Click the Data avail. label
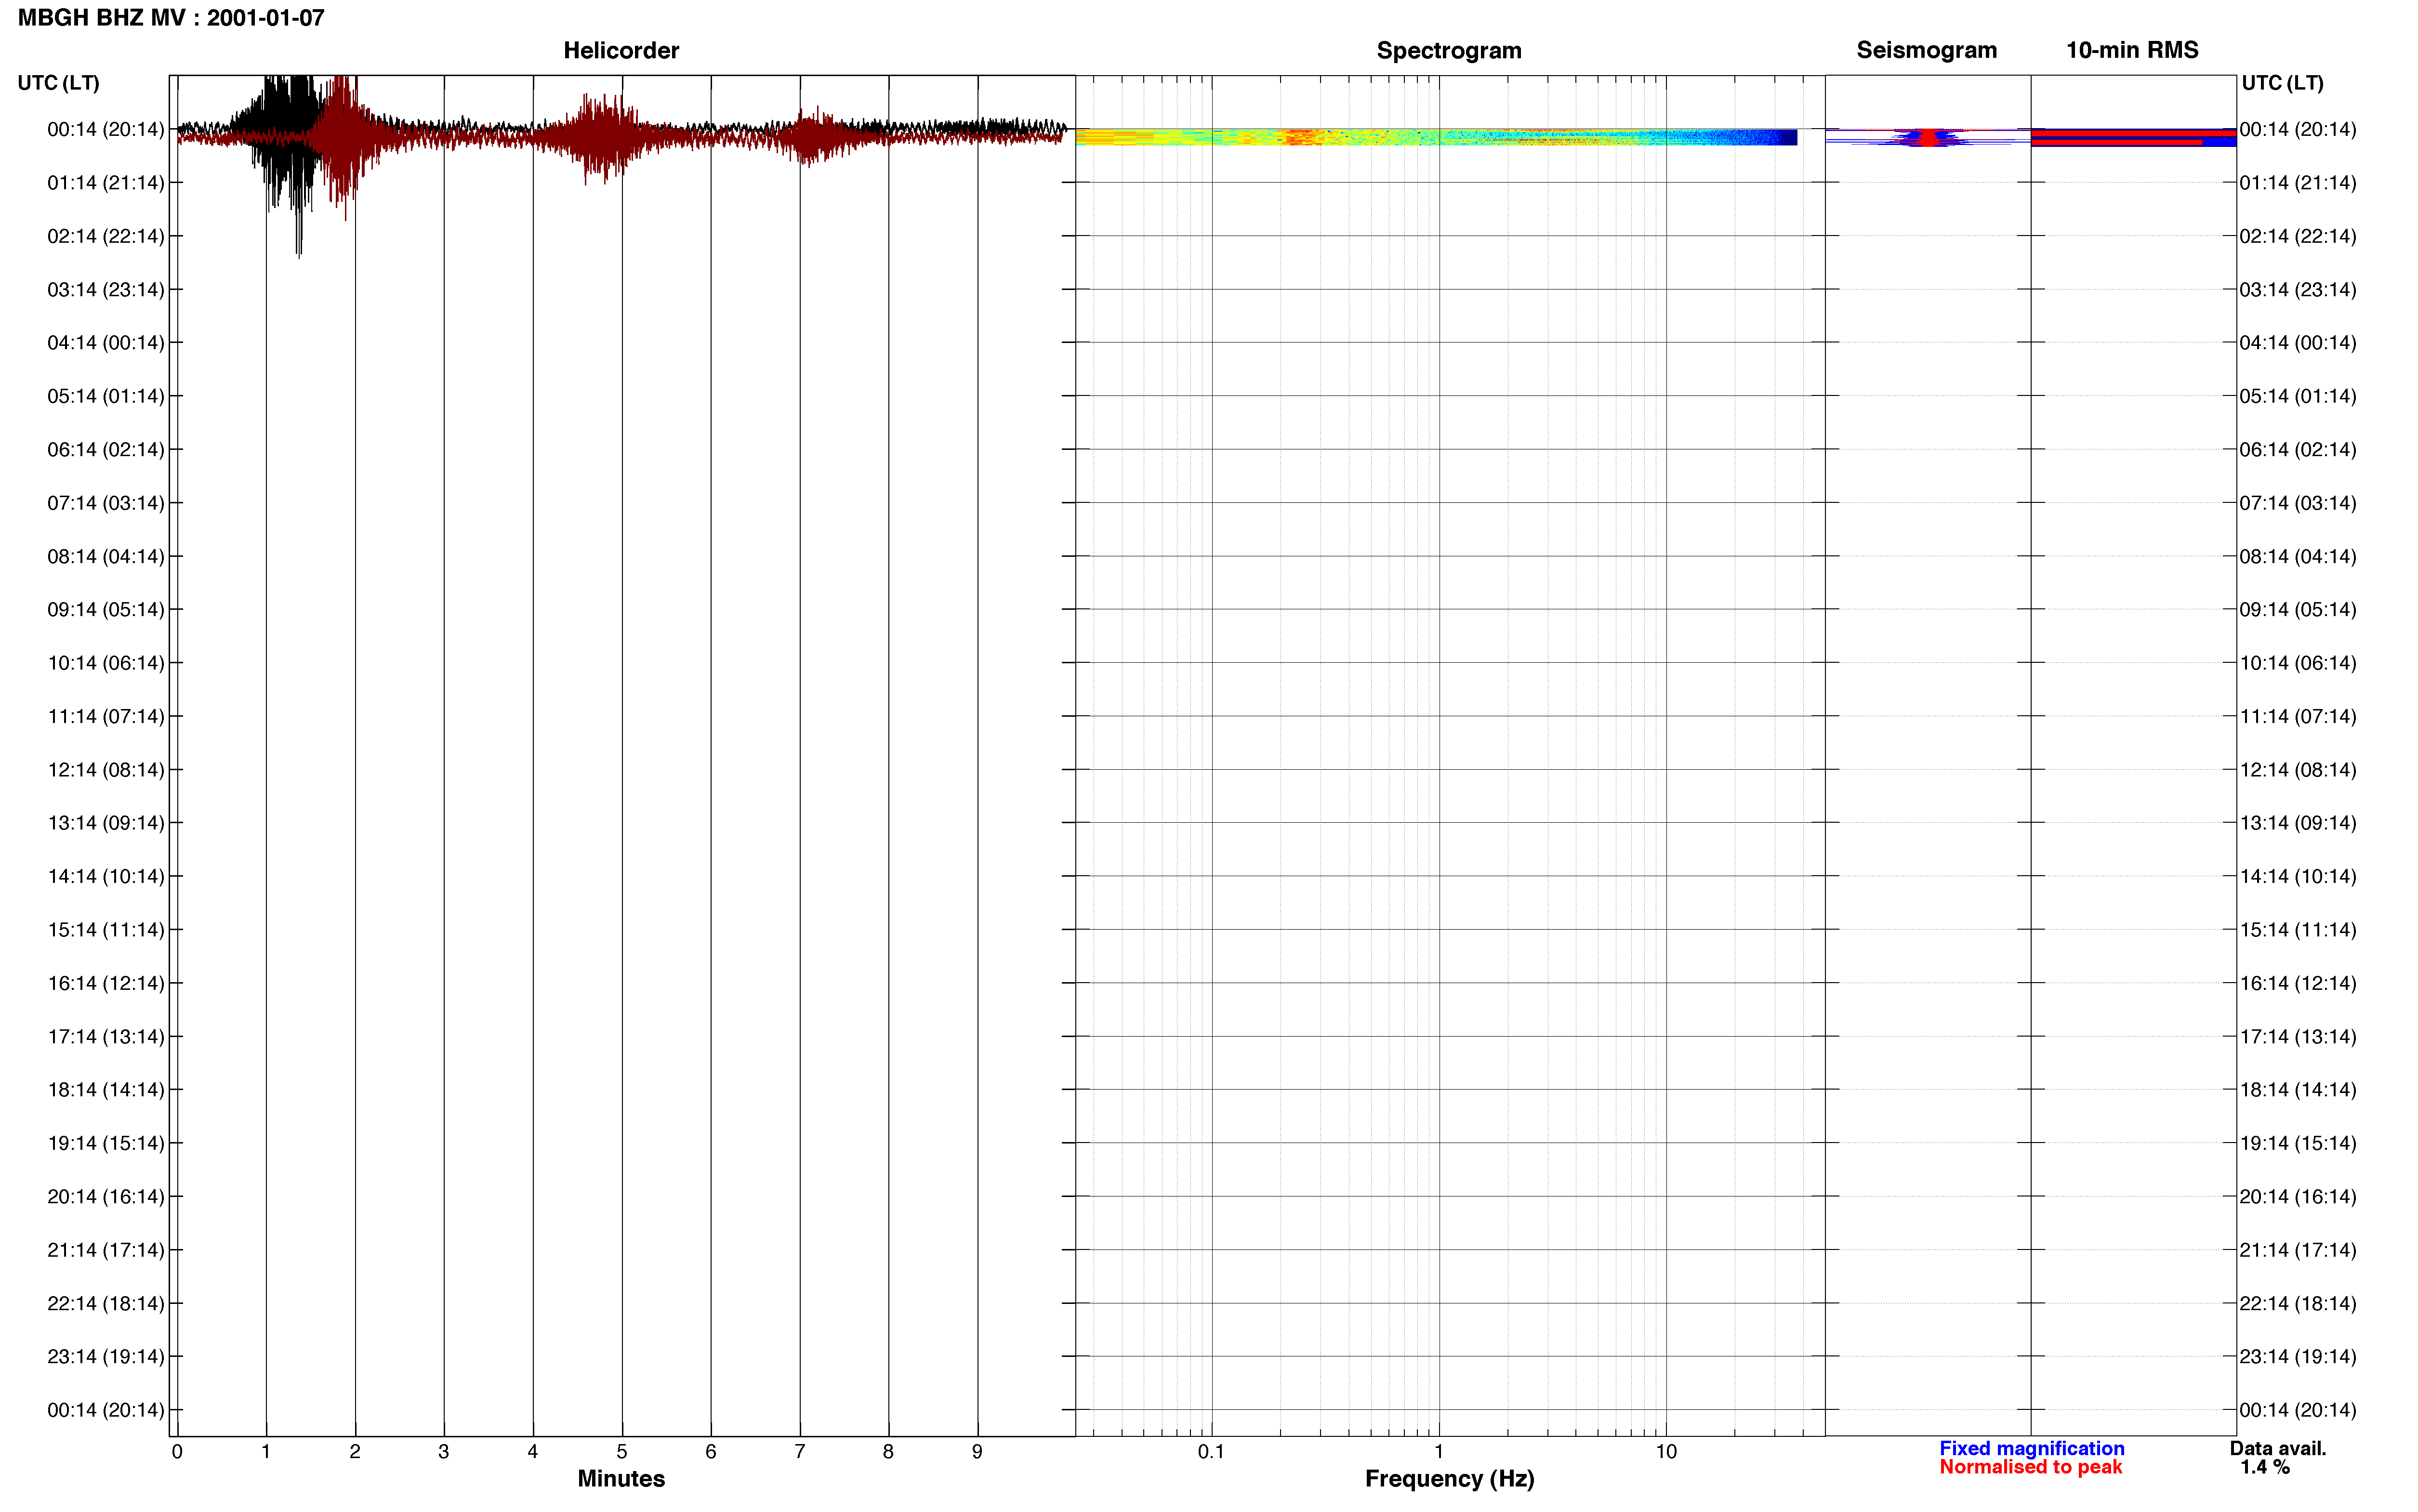Screen dimensions: 2418x1512 pos(2278,1448)
